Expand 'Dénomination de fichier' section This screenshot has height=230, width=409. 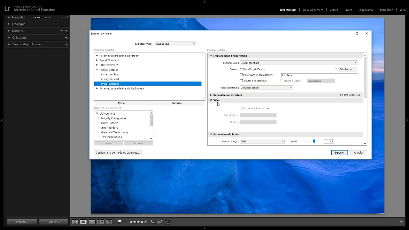click(x=211, y=95)
